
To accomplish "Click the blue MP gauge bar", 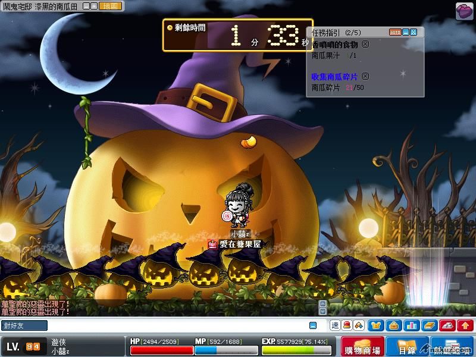I will 226,350.
